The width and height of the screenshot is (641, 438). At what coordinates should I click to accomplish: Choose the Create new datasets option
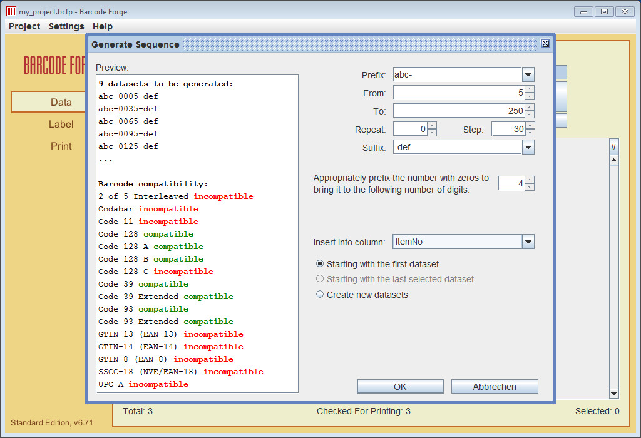[320, 295]
